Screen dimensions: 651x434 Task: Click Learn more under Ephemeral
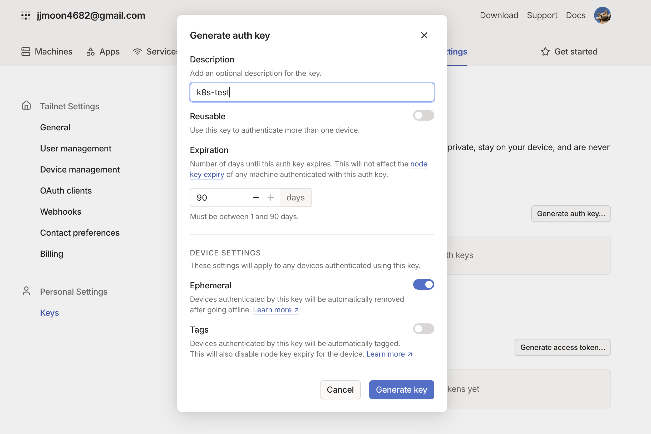(x=276, y=310)
